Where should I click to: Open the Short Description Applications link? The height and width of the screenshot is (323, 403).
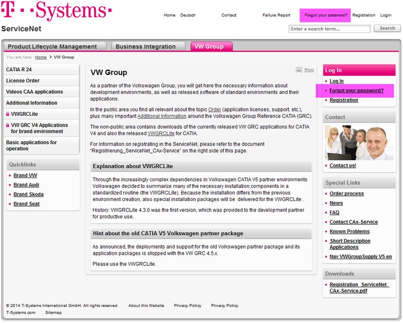click(x=350, y=244)
